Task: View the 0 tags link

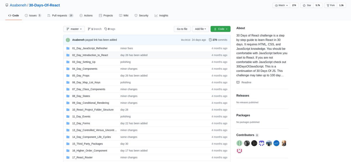Action: tap(110, 29)
